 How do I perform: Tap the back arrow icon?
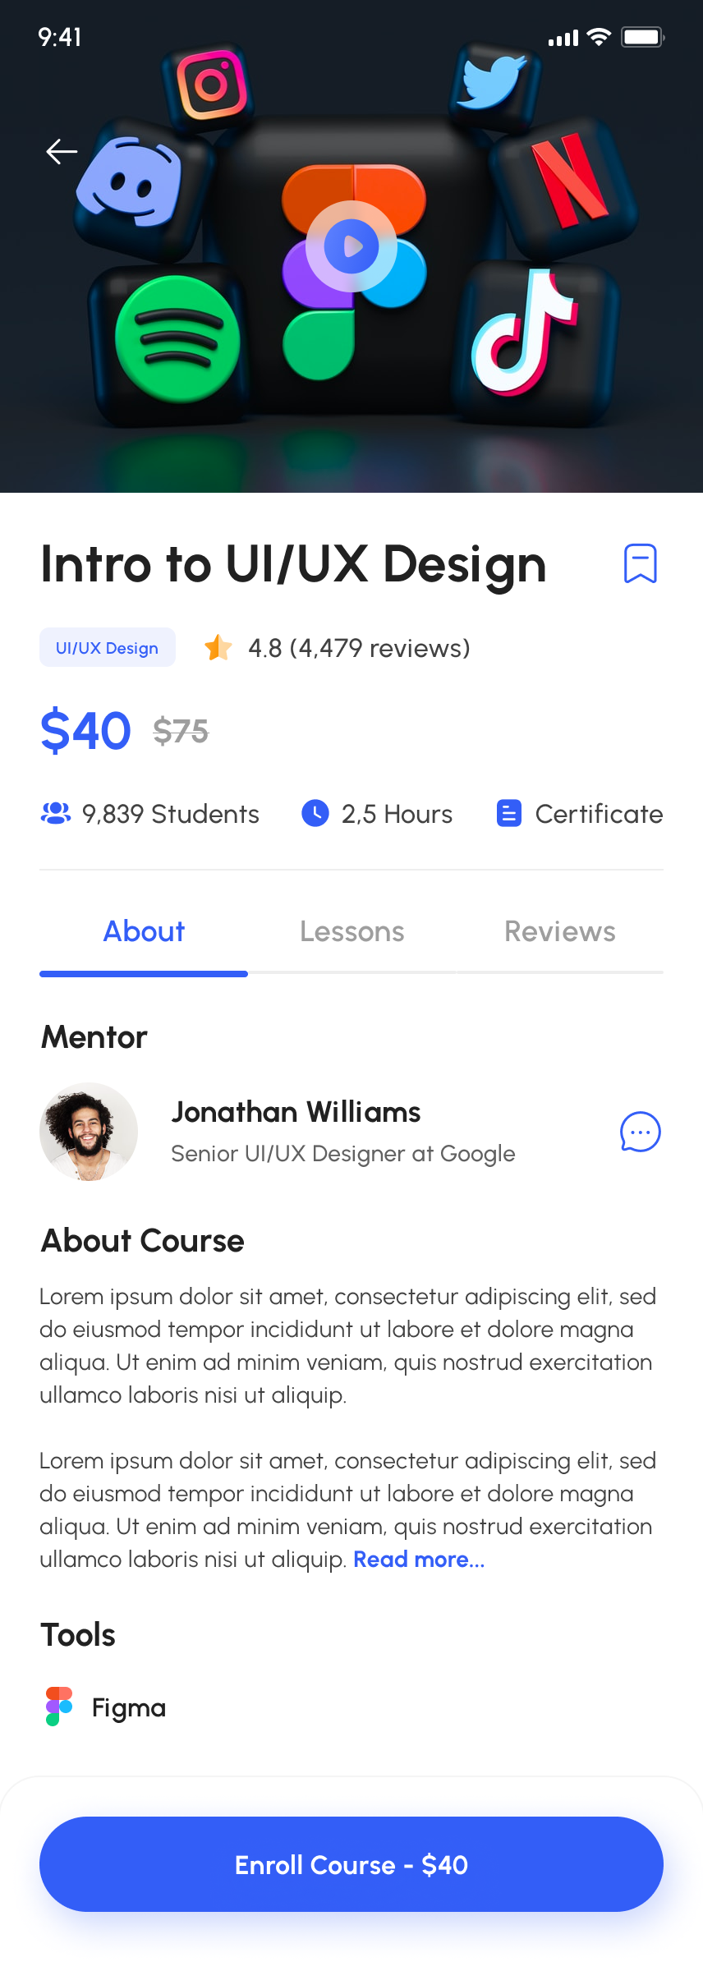pyautogui.click(x=62, y=152)
